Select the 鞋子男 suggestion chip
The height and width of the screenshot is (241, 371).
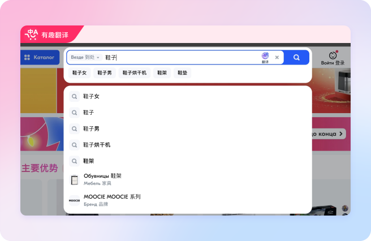click(105, 72)
